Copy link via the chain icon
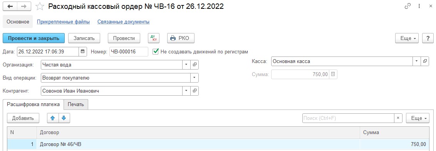 pyautogui.click(x=407, y=7)
